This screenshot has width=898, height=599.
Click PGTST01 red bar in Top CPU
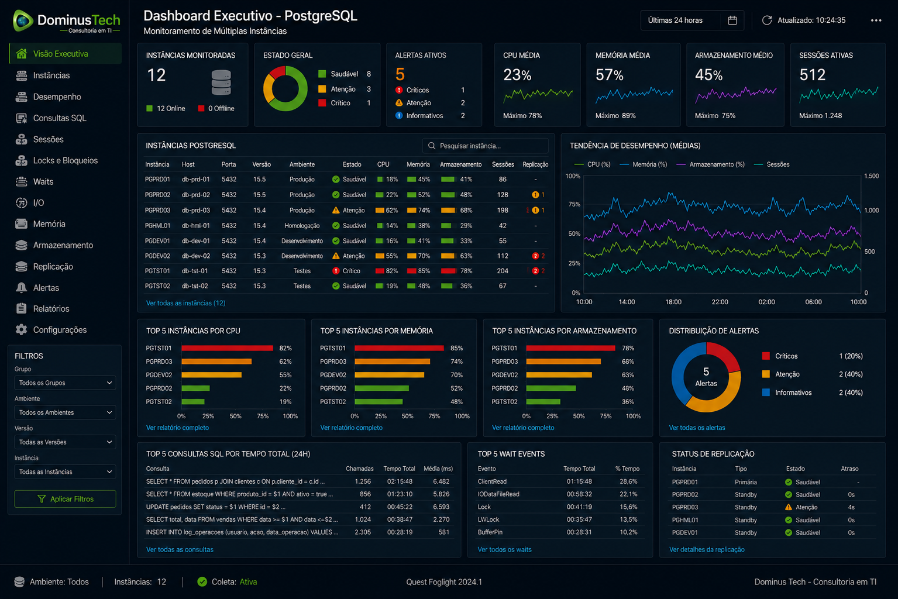click(x=227, y=348)
